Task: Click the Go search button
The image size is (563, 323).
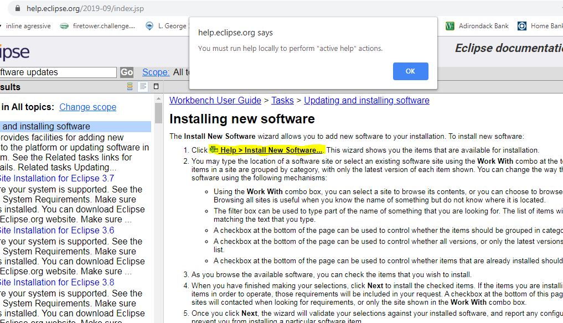Action: (x=127, y=72)
